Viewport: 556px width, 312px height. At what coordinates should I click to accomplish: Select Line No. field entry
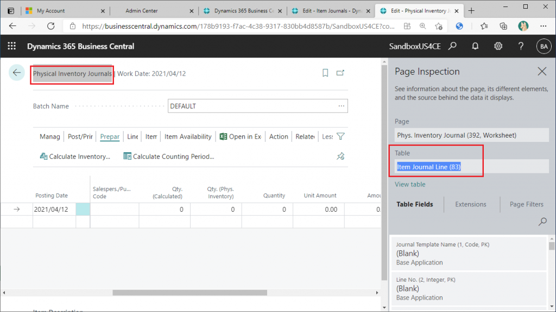click(469, 288)
